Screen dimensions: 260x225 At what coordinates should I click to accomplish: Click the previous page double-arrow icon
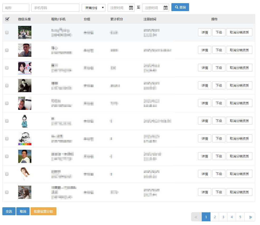tap(196, 217)
